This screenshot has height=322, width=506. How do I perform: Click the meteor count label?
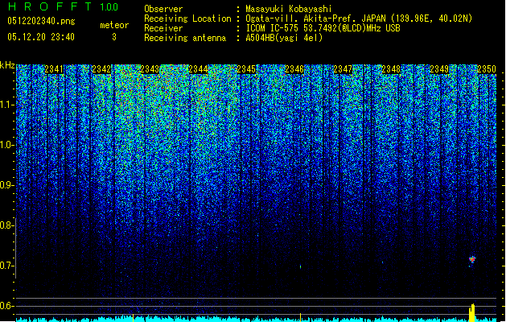click(114, 25)
